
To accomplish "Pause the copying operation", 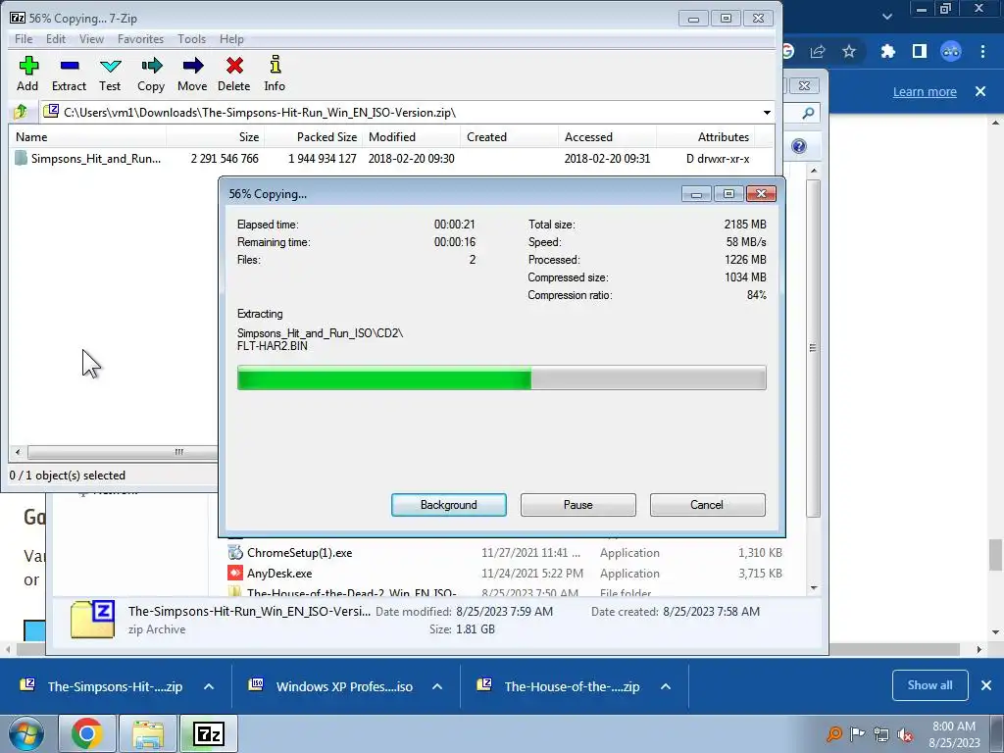I will (x=578, y=505).
